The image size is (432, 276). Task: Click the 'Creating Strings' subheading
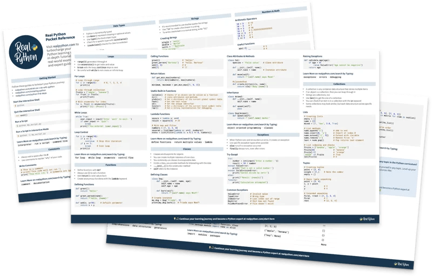pyautogui.click(x=168, y=38)
